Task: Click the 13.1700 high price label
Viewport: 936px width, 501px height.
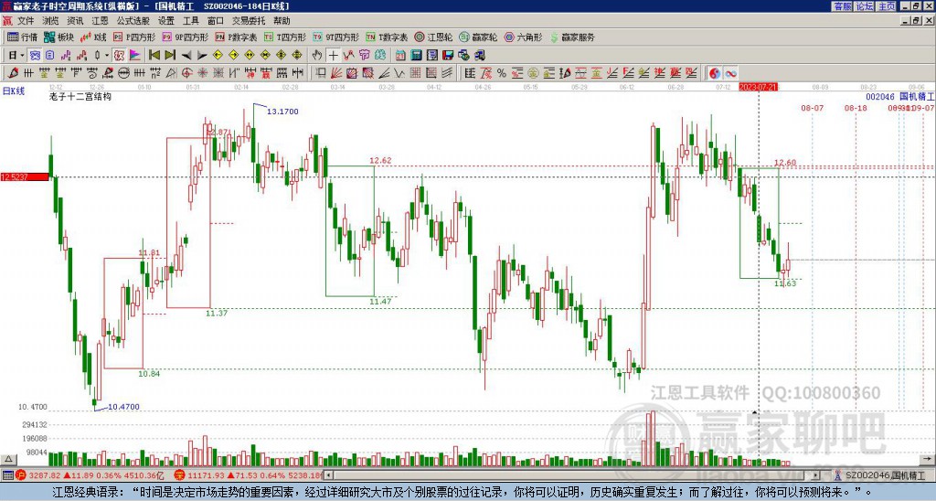Action: tap(282, 111)
